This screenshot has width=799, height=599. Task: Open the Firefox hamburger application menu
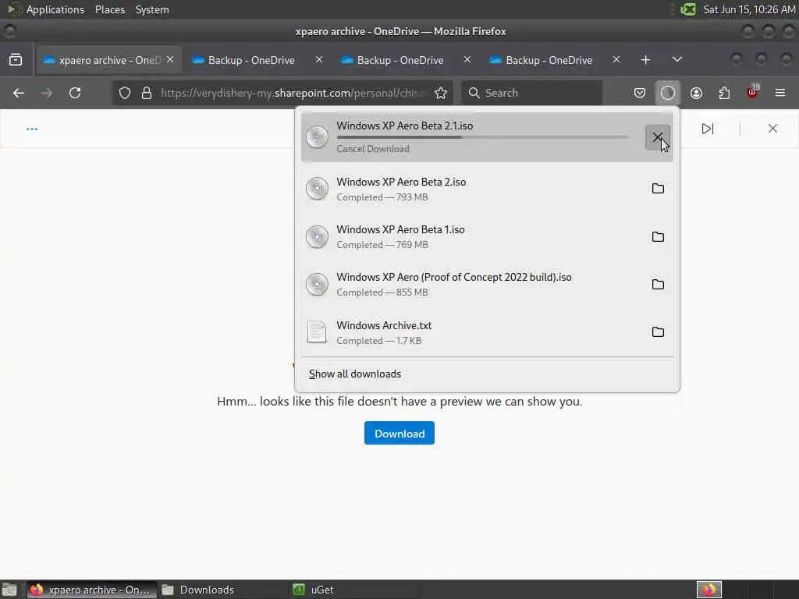[779, 93]
